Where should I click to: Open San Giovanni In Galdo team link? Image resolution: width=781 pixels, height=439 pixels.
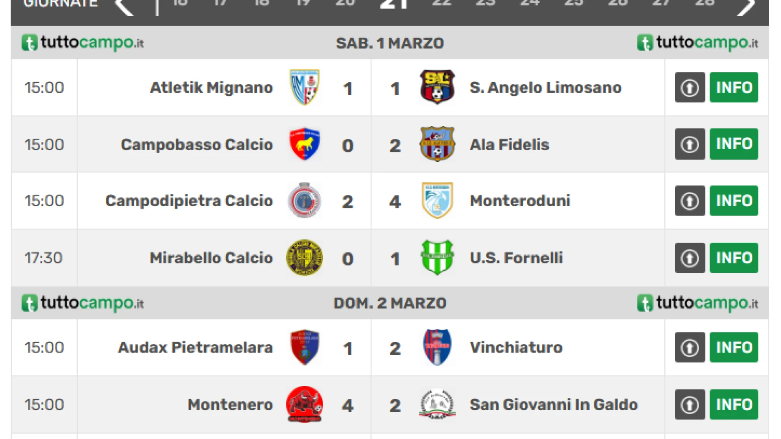pyautogui.click(x=554, y=404)
